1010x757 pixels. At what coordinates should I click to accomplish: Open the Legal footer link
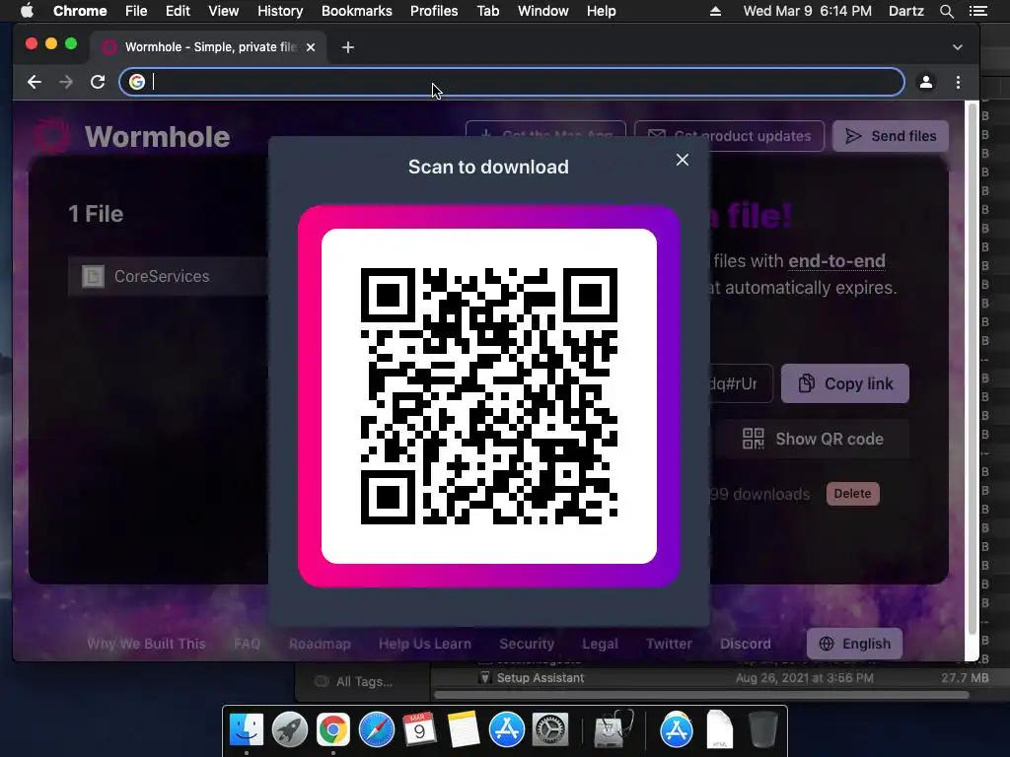tap(600, 644)
